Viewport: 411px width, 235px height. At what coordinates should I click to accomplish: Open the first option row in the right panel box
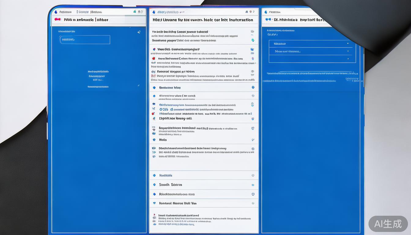[x=310, y=44]
